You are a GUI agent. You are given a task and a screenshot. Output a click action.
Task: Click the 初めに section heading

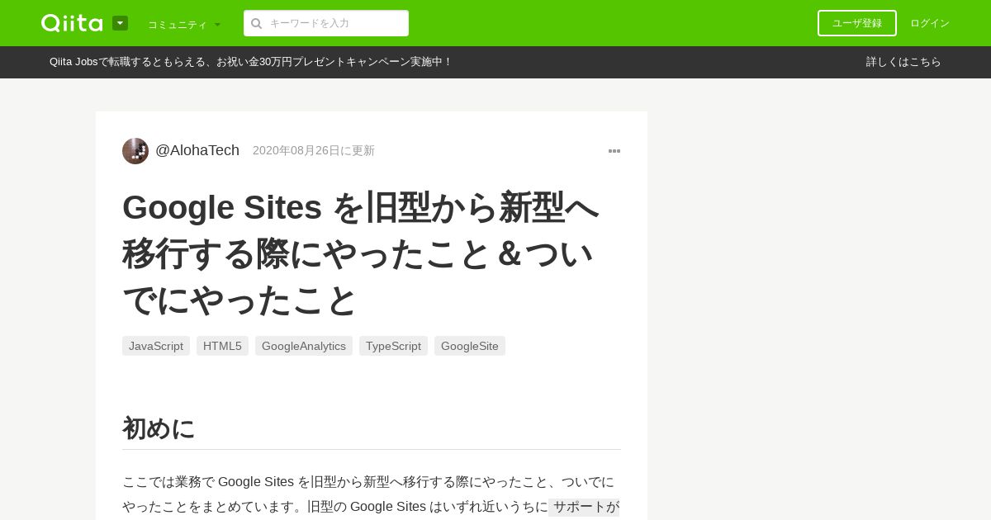pyautogui.click(x=159, y=428)
